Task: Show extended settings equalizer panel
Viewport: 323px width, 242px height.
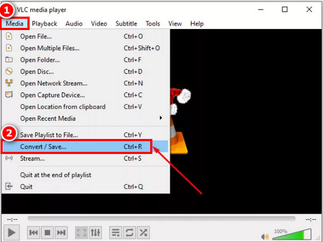Action: coord(95,232)
